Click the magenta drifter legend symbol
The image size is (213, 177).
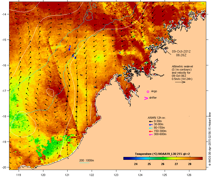coord(146,98)
